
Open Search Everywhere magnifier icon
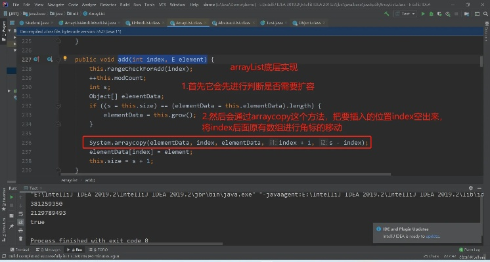(485, 14)
